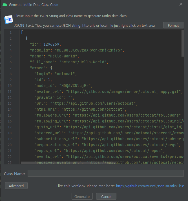
Task: Focus the Class Name input field
Action: click(x=105, y=173)
